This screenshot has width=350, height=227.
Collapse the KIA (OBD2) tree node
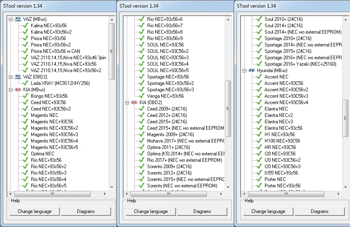127,102
